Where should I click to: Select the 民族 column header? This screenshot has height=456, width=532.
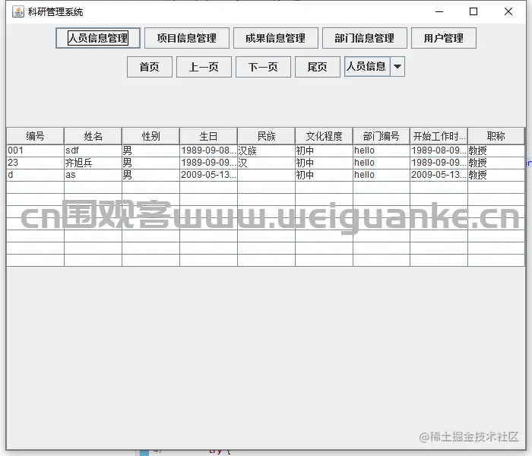(266, 136)
